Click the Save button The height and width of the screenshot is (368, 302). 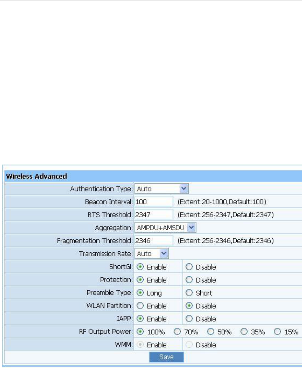[166, 357]
